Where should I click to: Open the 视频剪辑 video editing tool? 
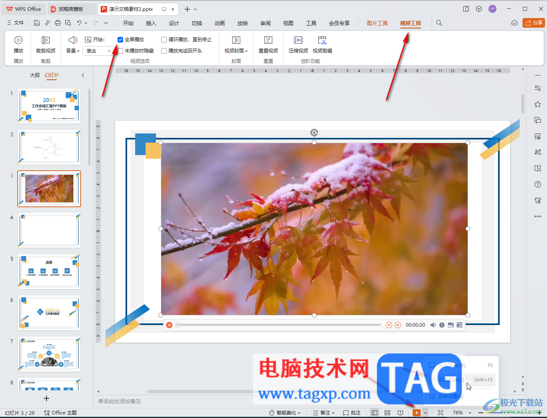tap(322, 44)
